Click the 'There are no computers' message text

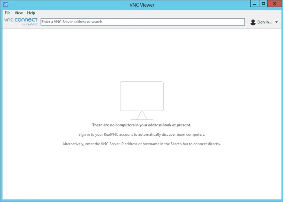(x=141, y=125)
